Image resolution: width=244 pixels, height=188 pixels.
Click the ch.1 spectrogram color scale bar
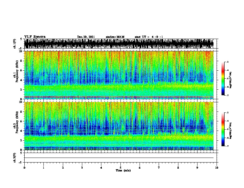click(223, 79)
